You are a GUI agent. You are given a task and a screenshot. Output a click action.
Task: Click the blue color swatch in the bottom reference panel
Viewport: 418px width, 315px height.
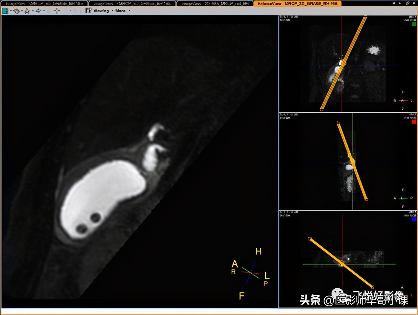(x=413, y=220)
